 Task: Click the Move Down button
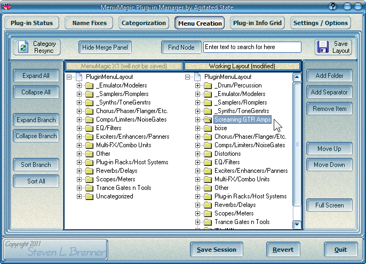tap(329, 165)
